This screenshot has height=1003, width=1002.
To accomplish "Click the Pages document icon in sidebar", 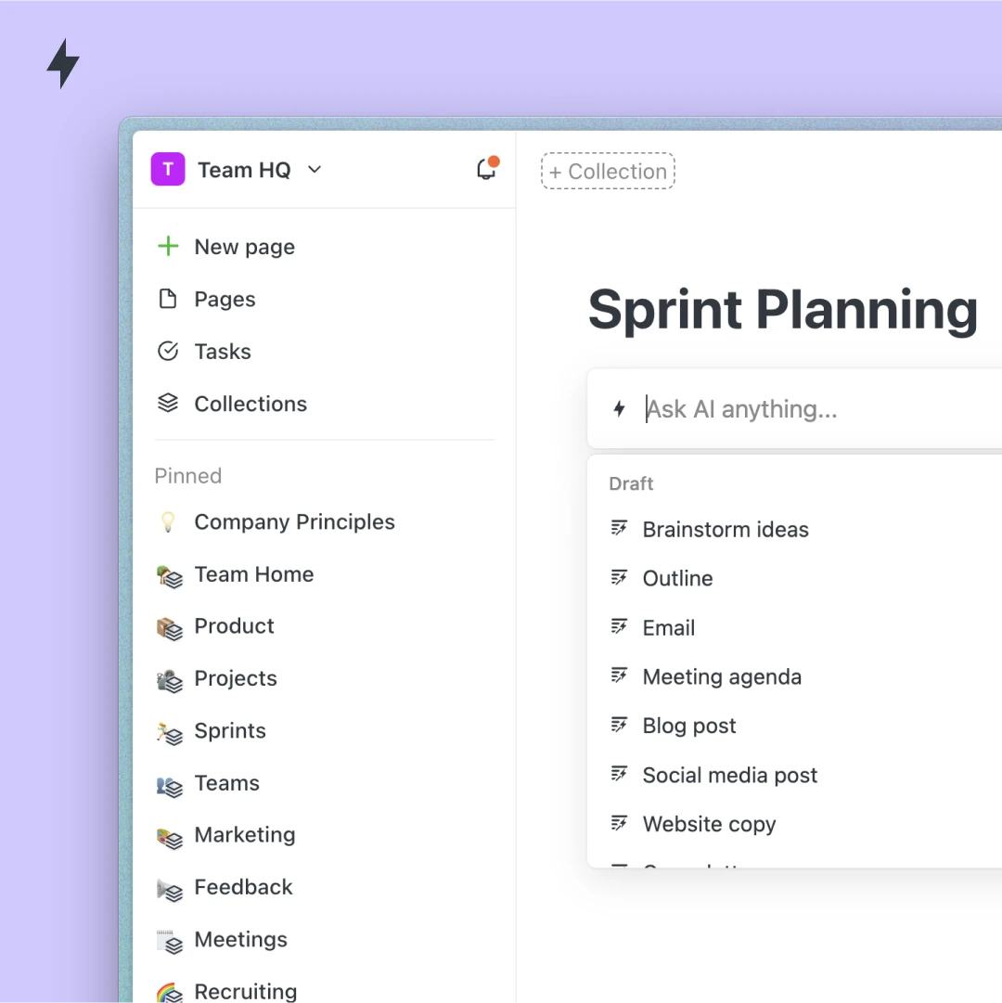I will click(x=170, y=299).
